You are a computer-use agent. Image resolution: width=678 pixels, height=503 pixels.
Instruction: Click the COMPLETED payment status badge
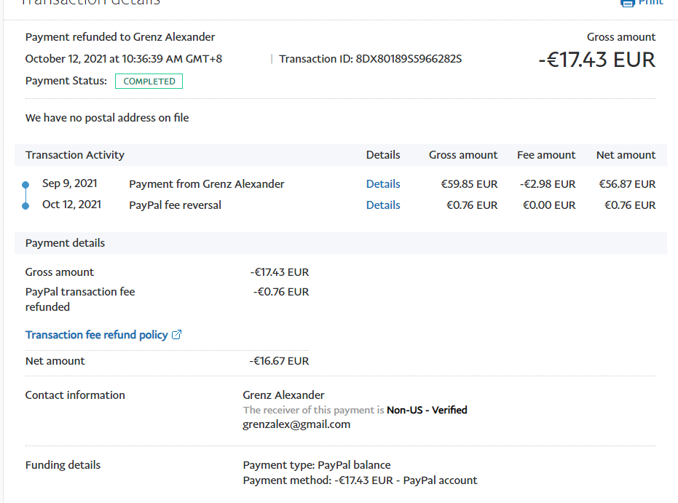pos(149,82)
